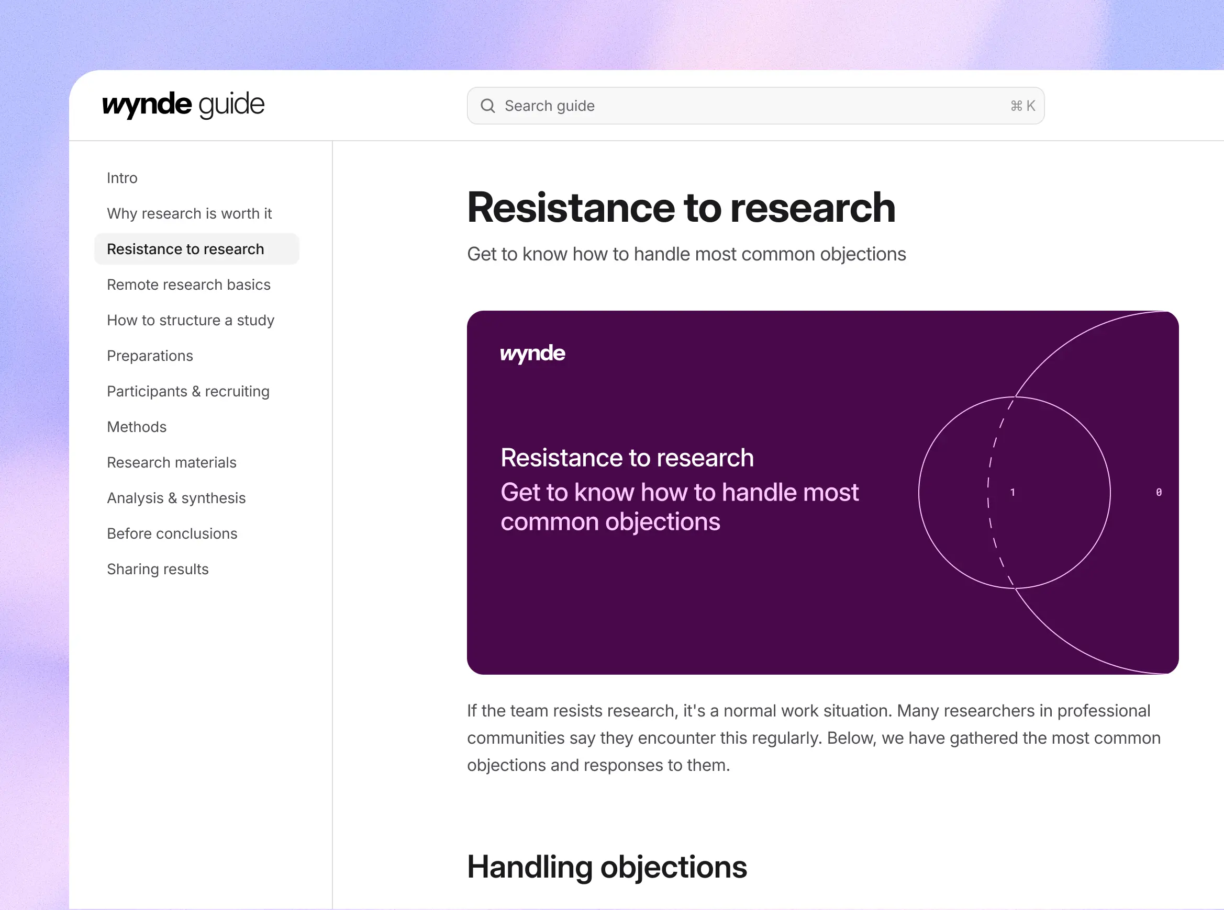Image resolution: width=1224 pixels, height=910 pixels.
Task: Select the Preparations section
Action: tap(150, 355)
